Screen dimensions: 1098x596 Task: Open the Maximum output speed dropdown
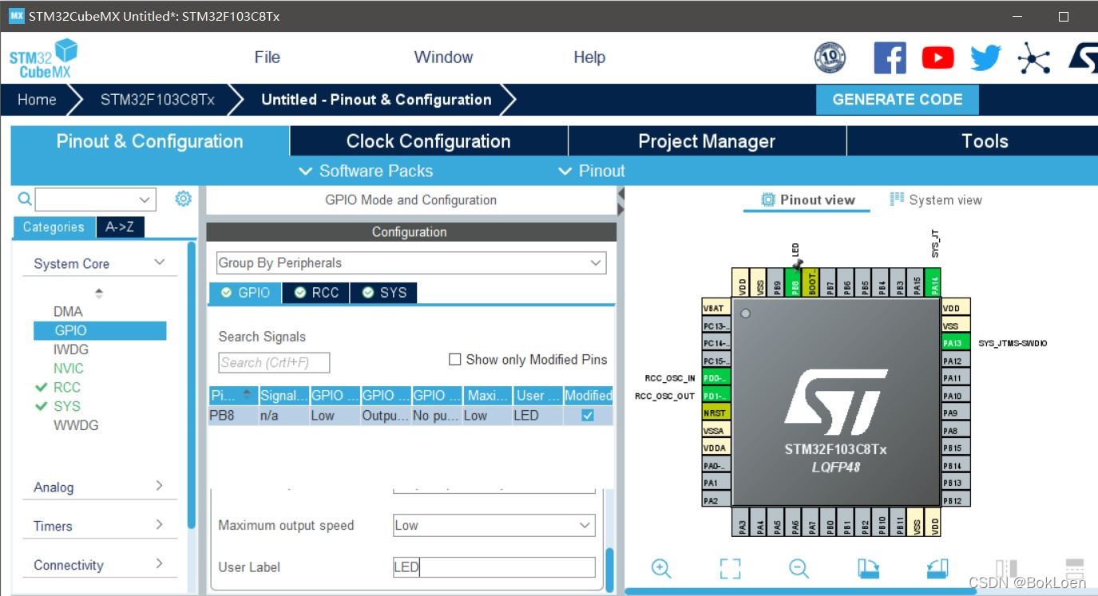tap(494, 525)
